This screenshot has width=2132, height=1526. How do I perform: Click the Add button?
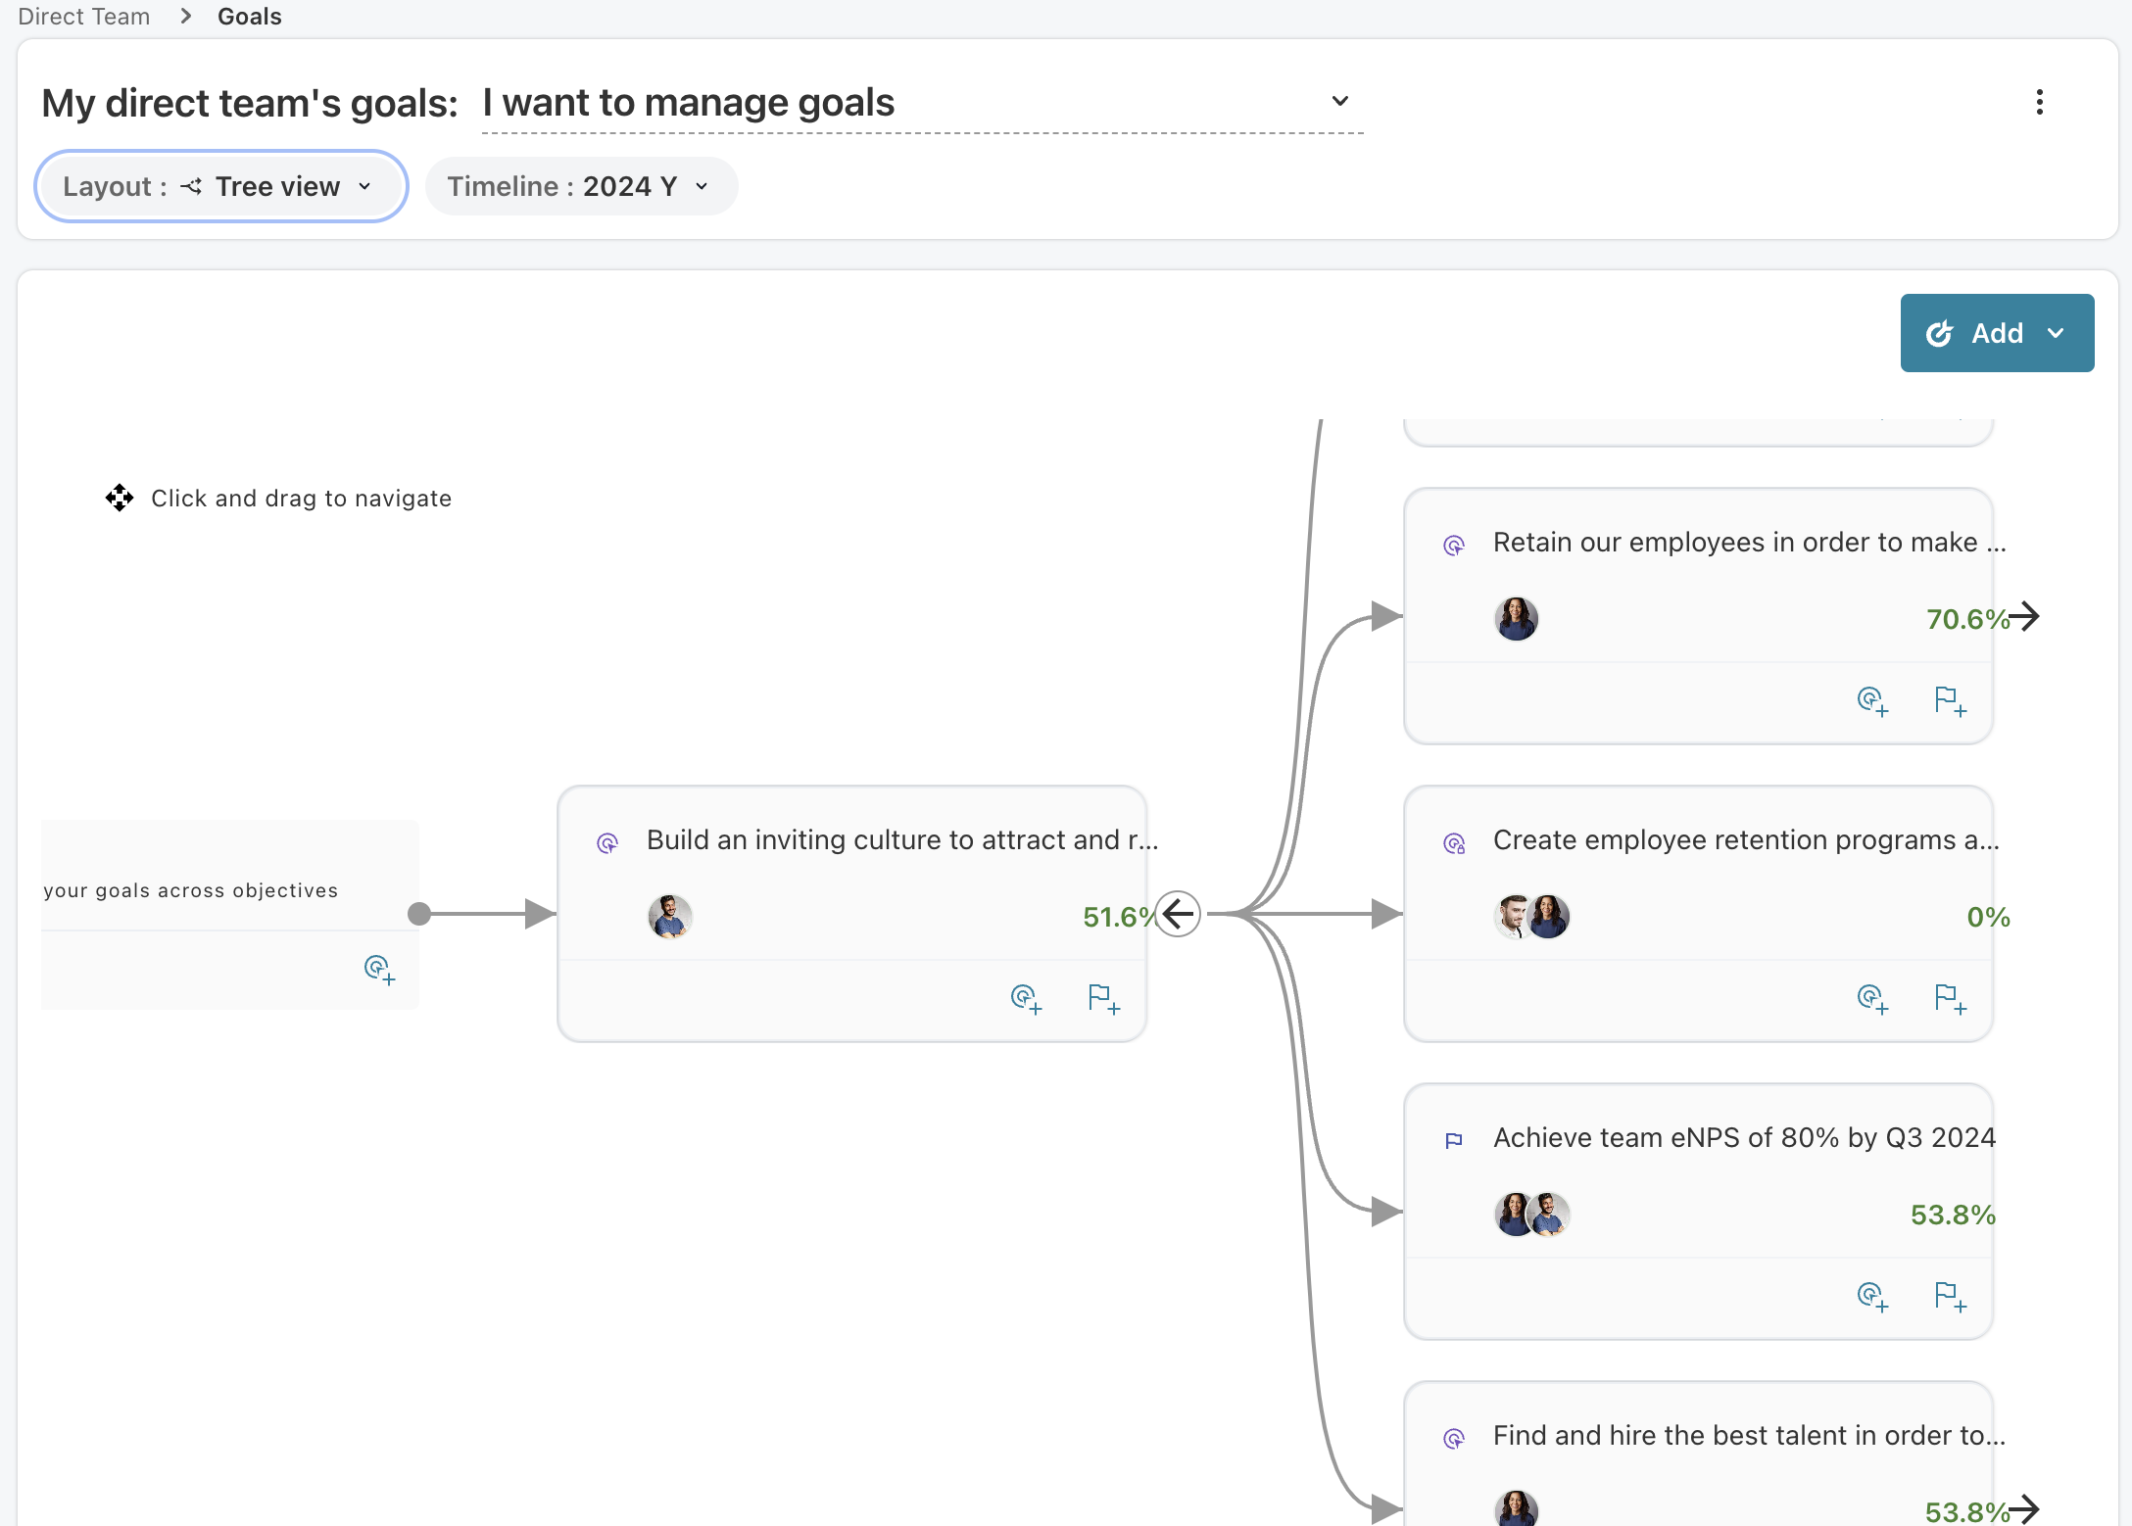tap(1996, 333)
